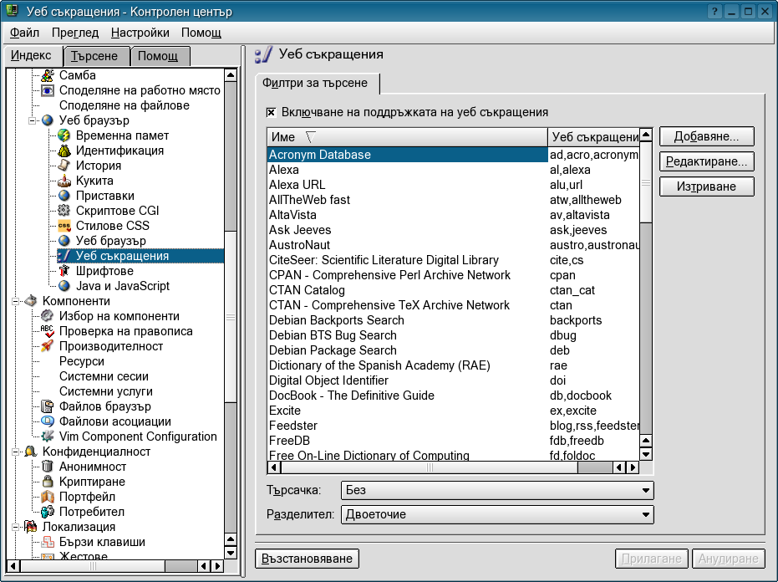
Task: Toggle the web shortcuts support checkbox
Action: pos(272,112)
